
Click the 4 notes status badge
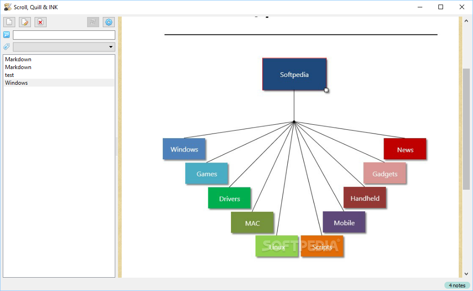coord(457,285)
